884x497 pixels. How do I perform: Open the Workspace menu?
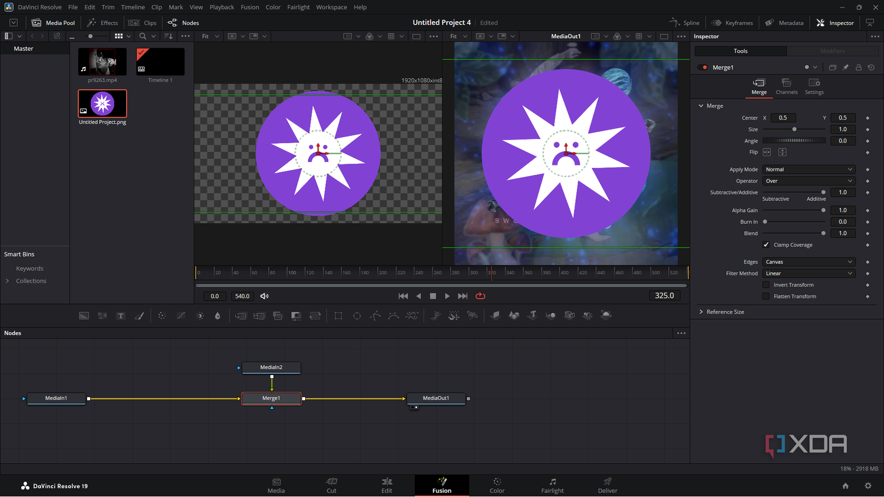click(331, 7)
